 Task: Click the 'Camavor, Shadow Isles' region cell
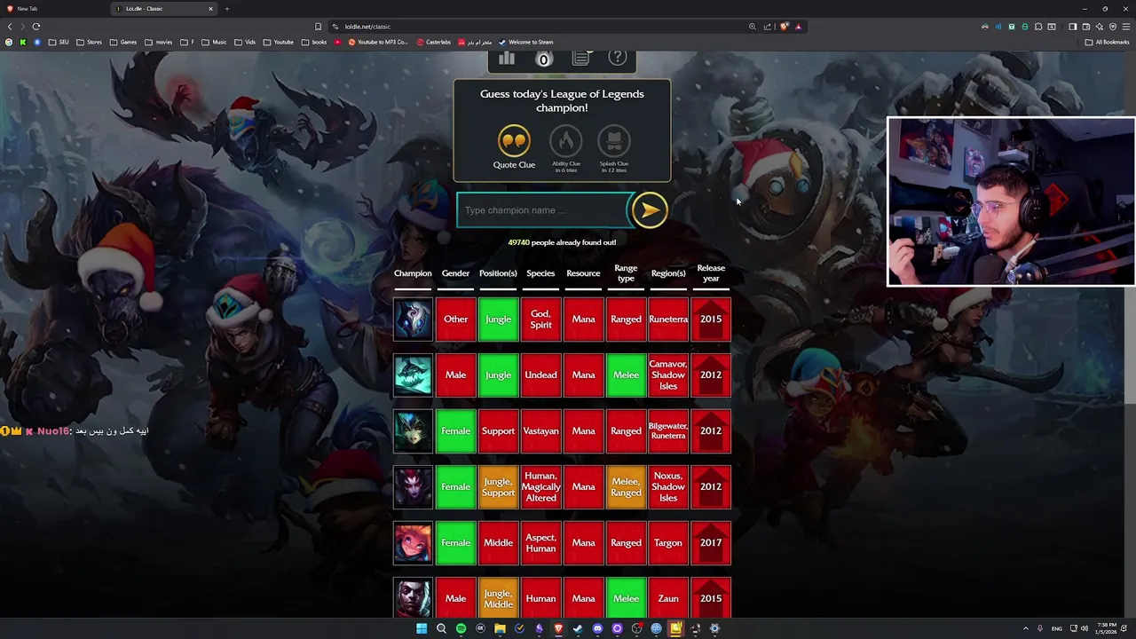point(668,375)
